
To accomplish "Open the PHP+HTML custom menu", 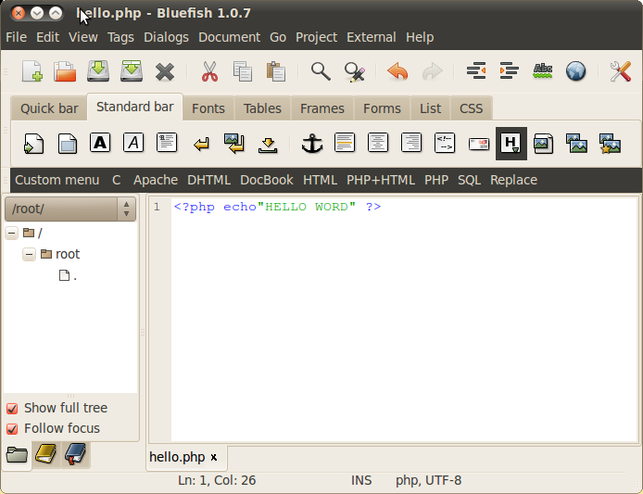I will pos(381,180).
